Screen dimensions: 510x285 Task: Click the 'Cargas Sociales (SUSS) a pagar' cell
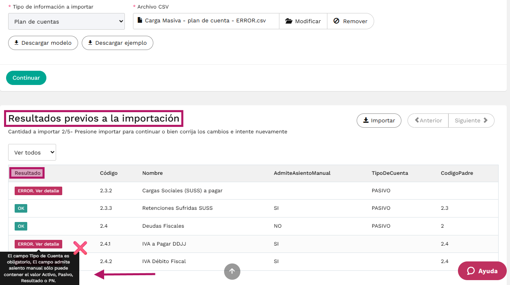pyautogui.click(x=182, y=191)
